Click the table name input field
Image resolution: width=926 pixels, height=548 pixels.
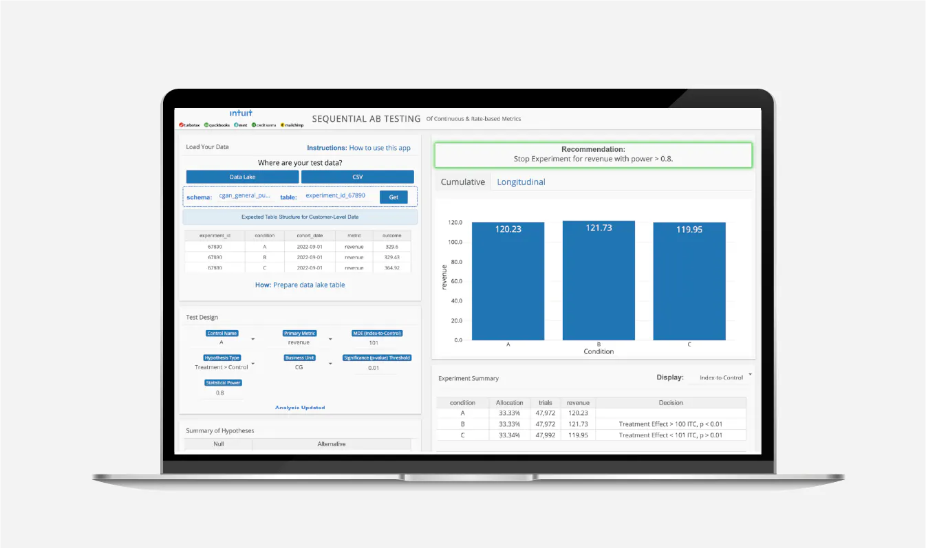coord(335,195)
